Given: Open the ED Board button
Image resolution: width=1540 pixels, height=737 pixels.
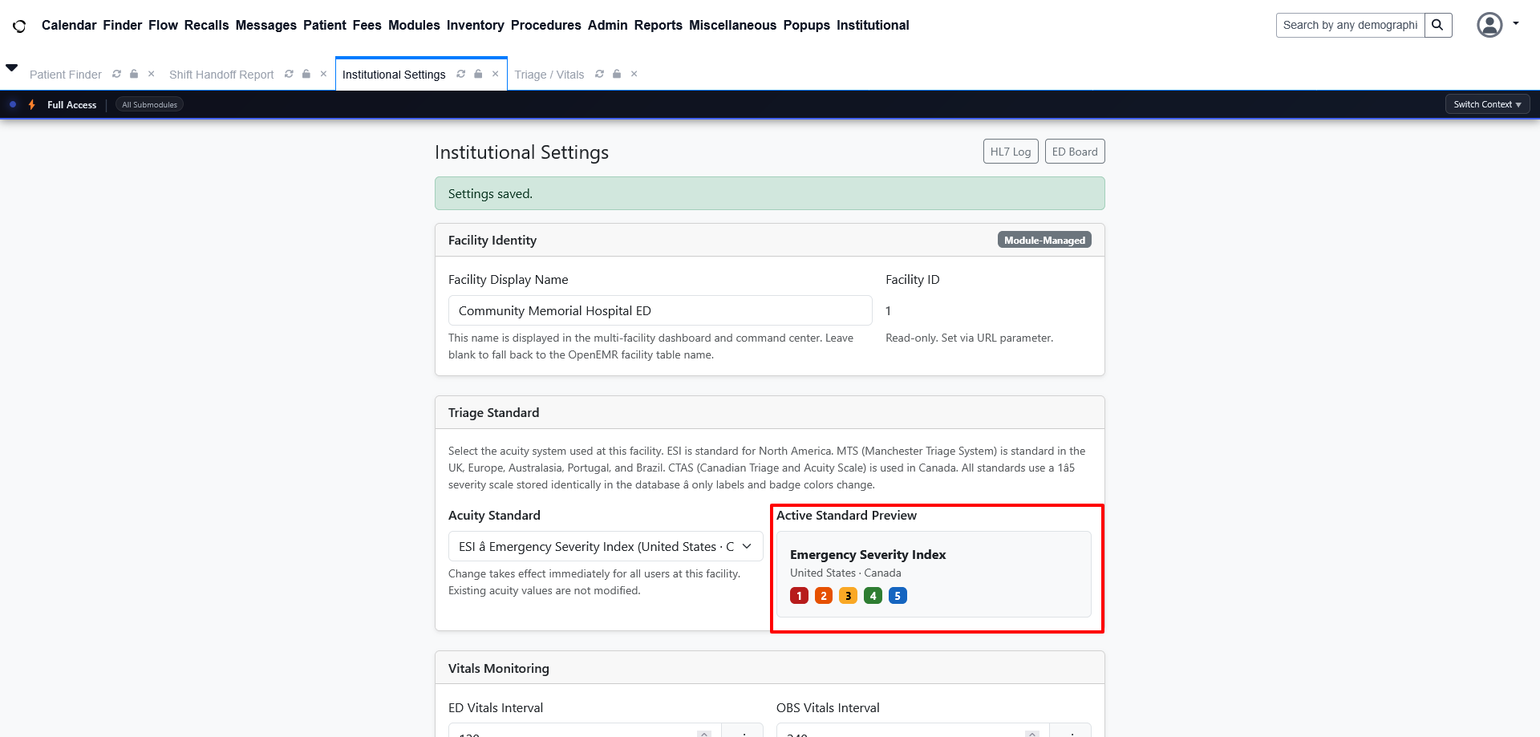Looking at the screenshot, I should click(1074, 152).
